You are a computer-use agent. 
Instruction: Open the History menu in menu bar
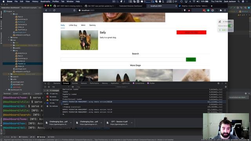click(35, 2)
